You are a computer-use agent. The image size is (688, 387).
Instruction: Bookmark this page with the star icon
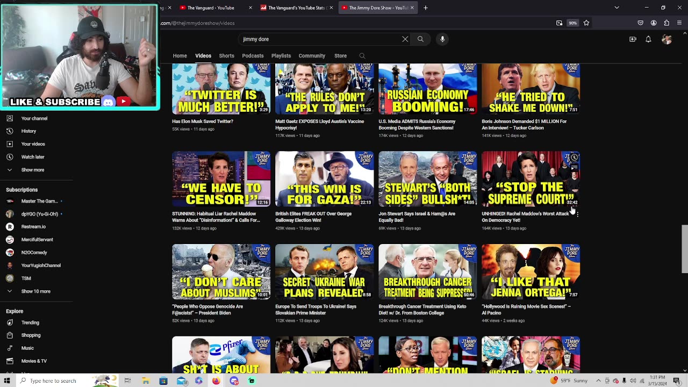(x=586, y=23)
